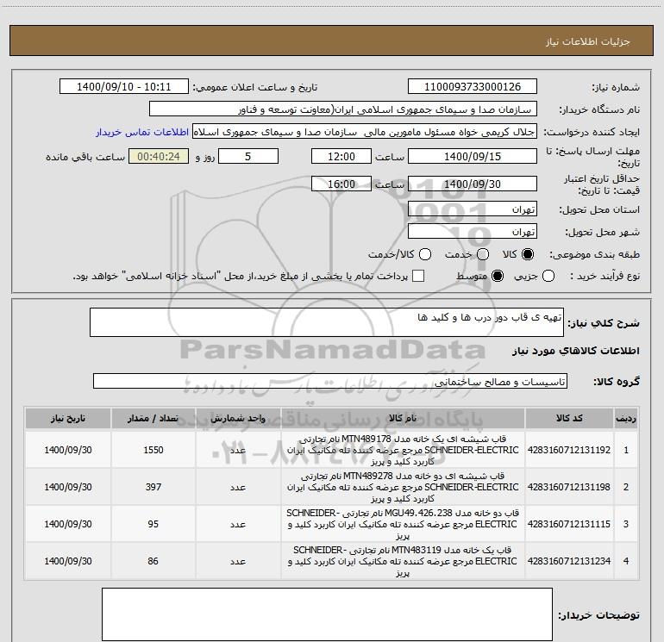This screenshot has width=664, height=642.
Task: Select the کالا radio button
Action: point(528,254)
